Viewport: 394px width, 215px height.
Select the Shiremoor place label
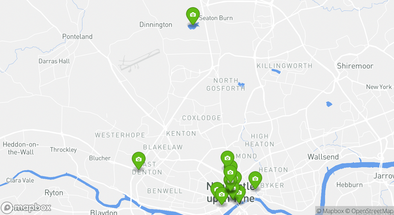[x=355, y=66]
